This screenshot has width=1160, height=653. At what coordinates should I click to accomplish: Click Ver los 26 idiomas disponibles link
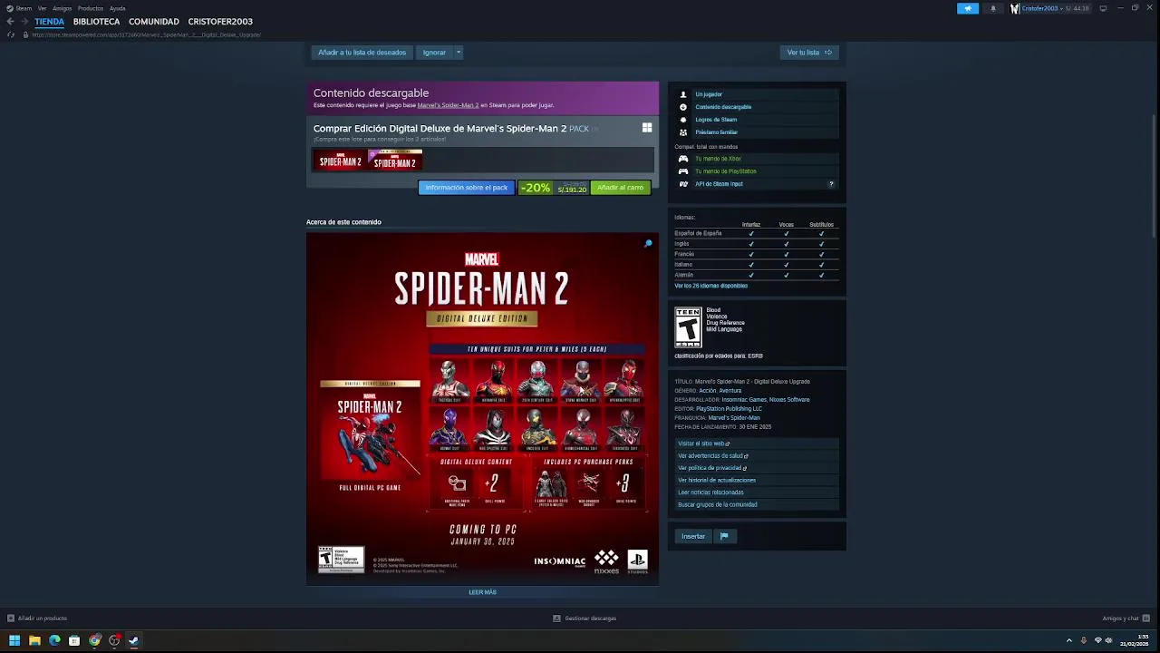(710, 286)
